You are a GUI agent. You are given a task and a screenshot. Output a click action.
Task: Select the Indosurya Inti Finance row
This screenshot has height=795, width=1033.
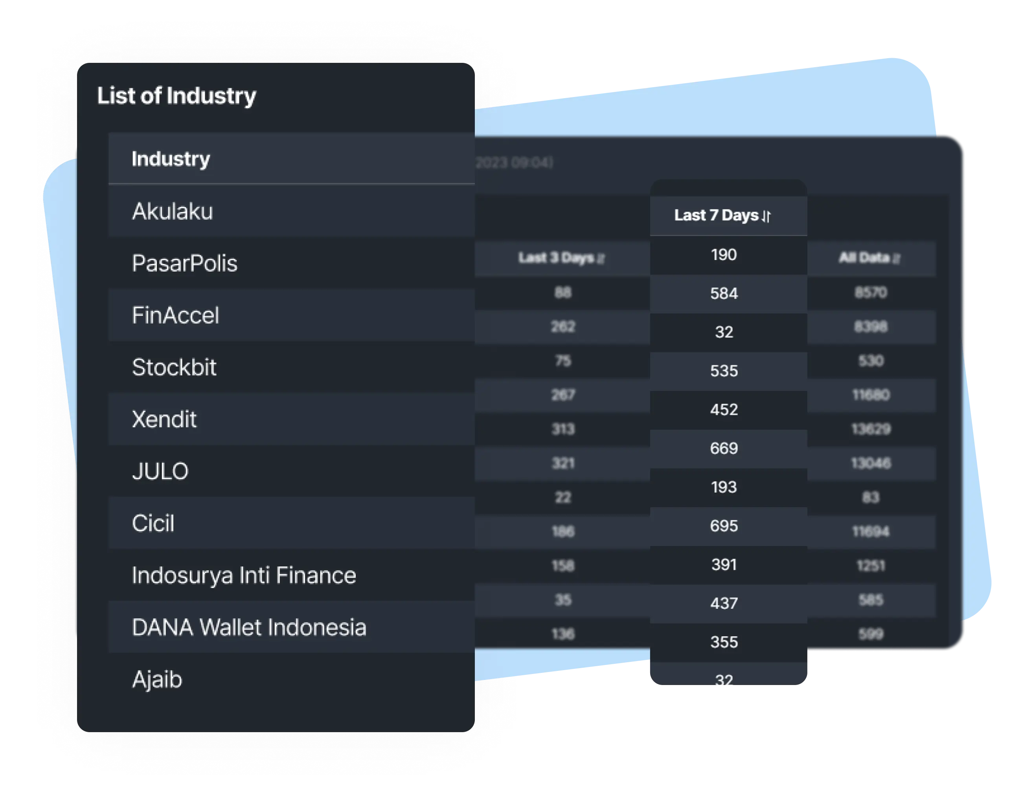coord(292,575)
